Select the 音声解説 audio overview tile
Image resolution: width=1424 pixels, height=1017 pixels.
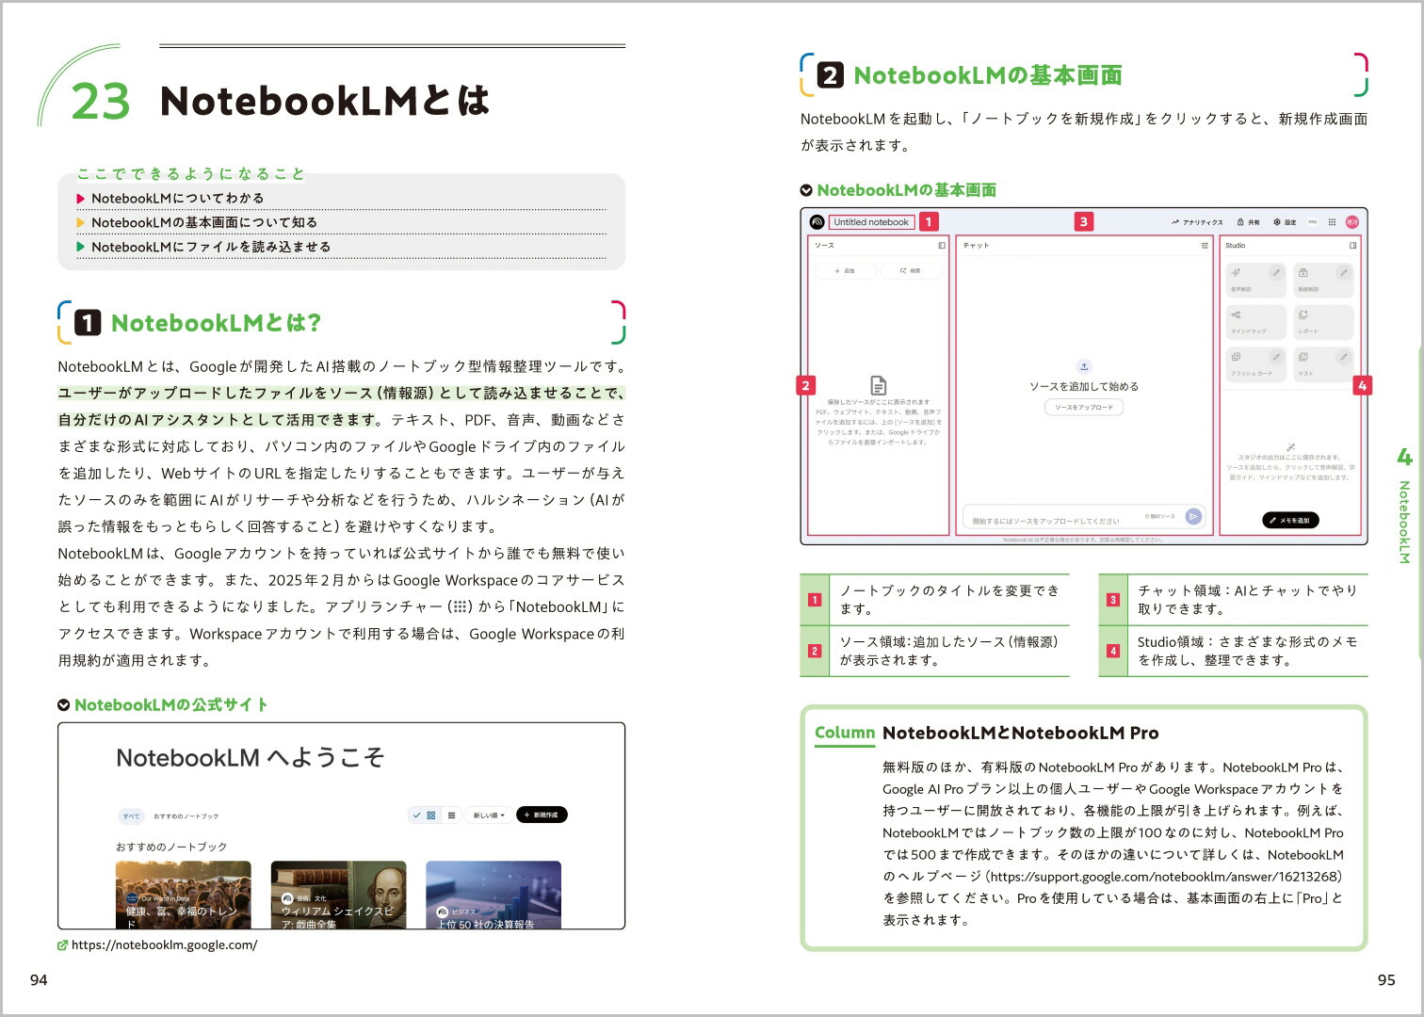(1255, 280)
